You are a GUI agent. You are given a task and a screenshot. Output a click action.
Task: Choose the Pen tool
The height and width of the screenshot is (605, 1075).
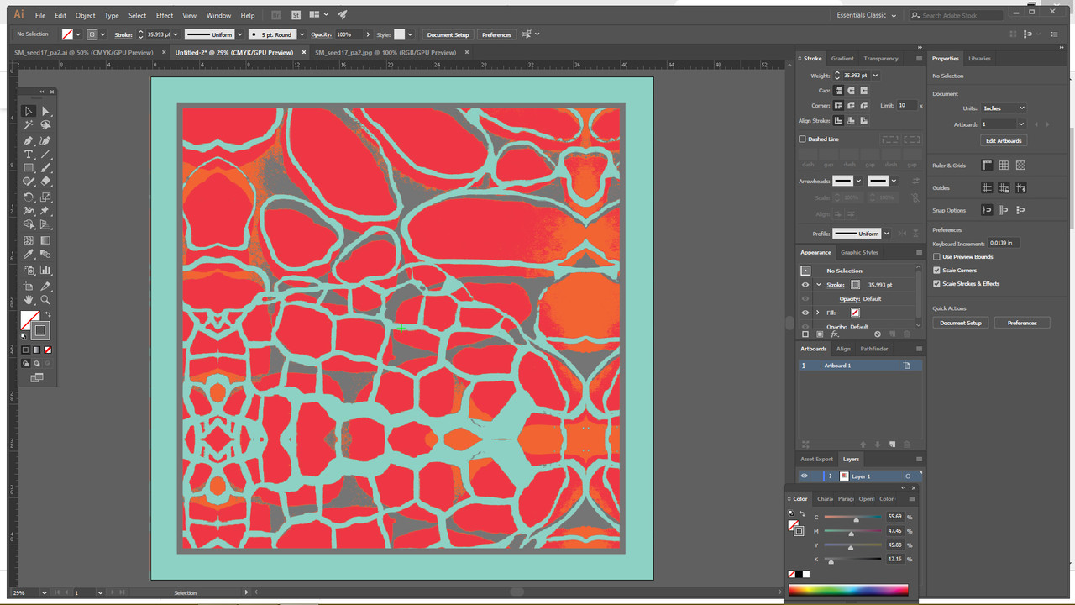pyautogui.click(x=28, y=139)
